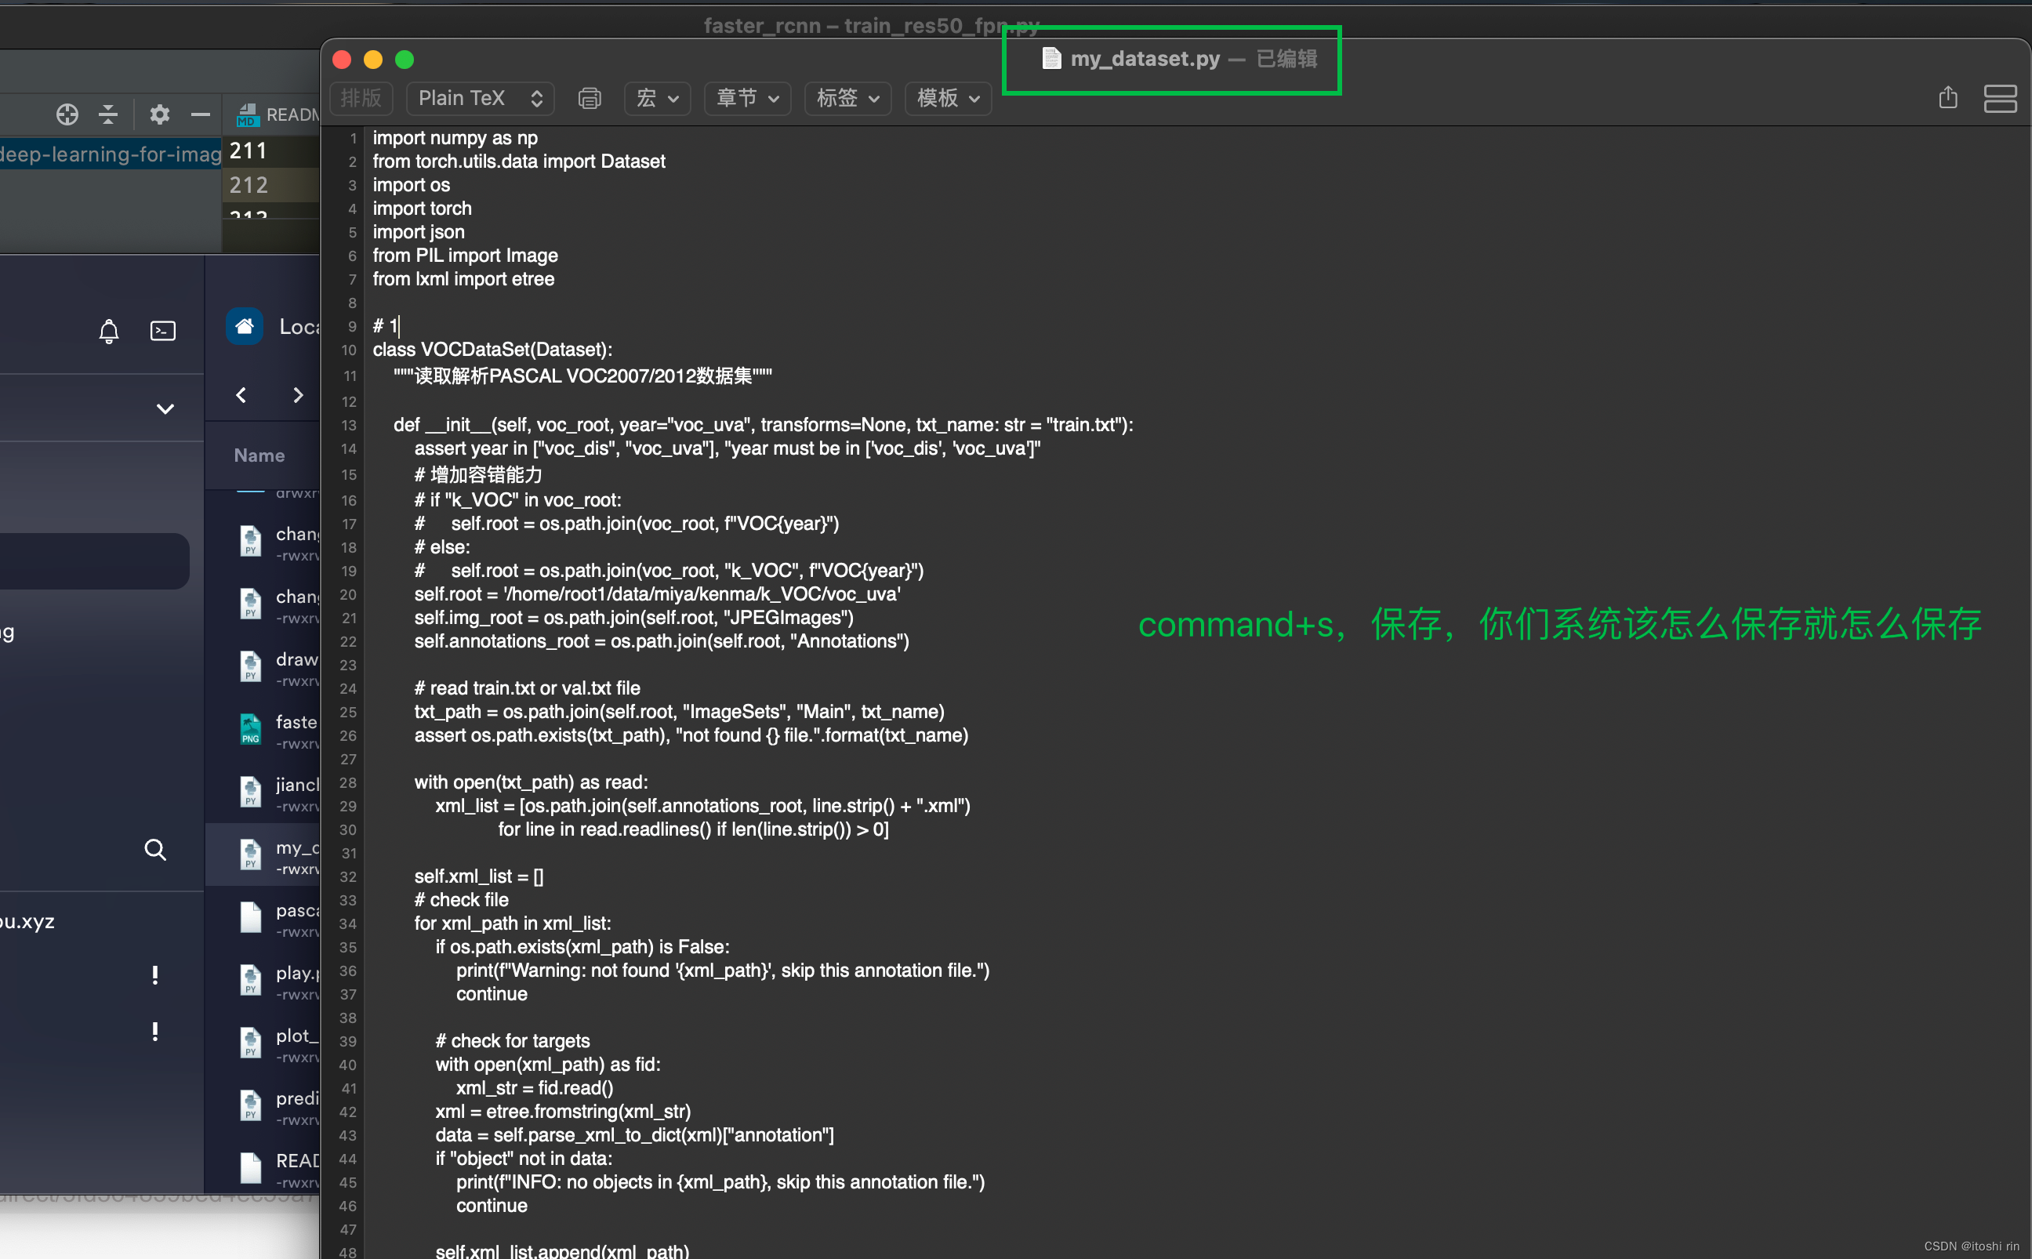The height and width of the screenshot is (1259, 2032).
Task: Expand the 模板 templates dropdown
Action: point(947,98)
